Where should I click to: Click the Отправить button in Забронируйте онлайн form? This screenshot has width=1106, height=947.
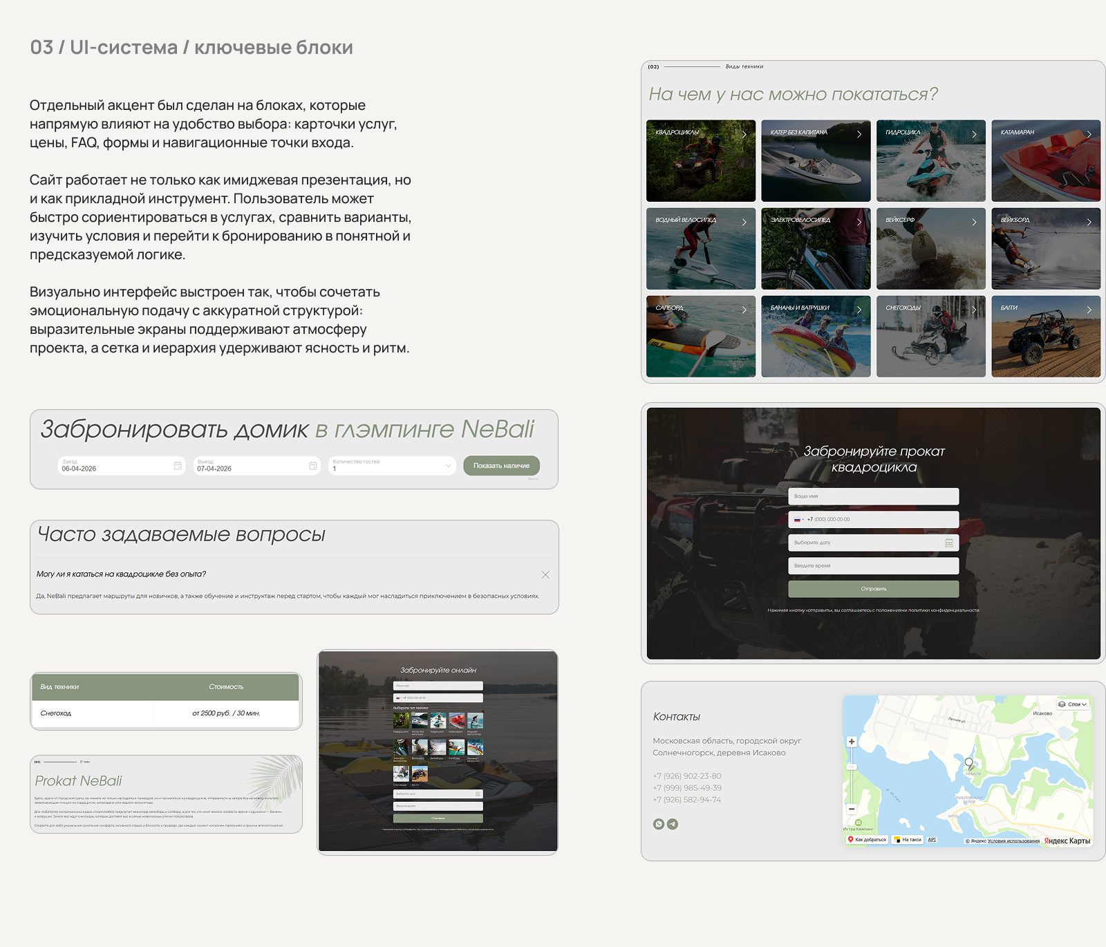[x=438, y=818]
